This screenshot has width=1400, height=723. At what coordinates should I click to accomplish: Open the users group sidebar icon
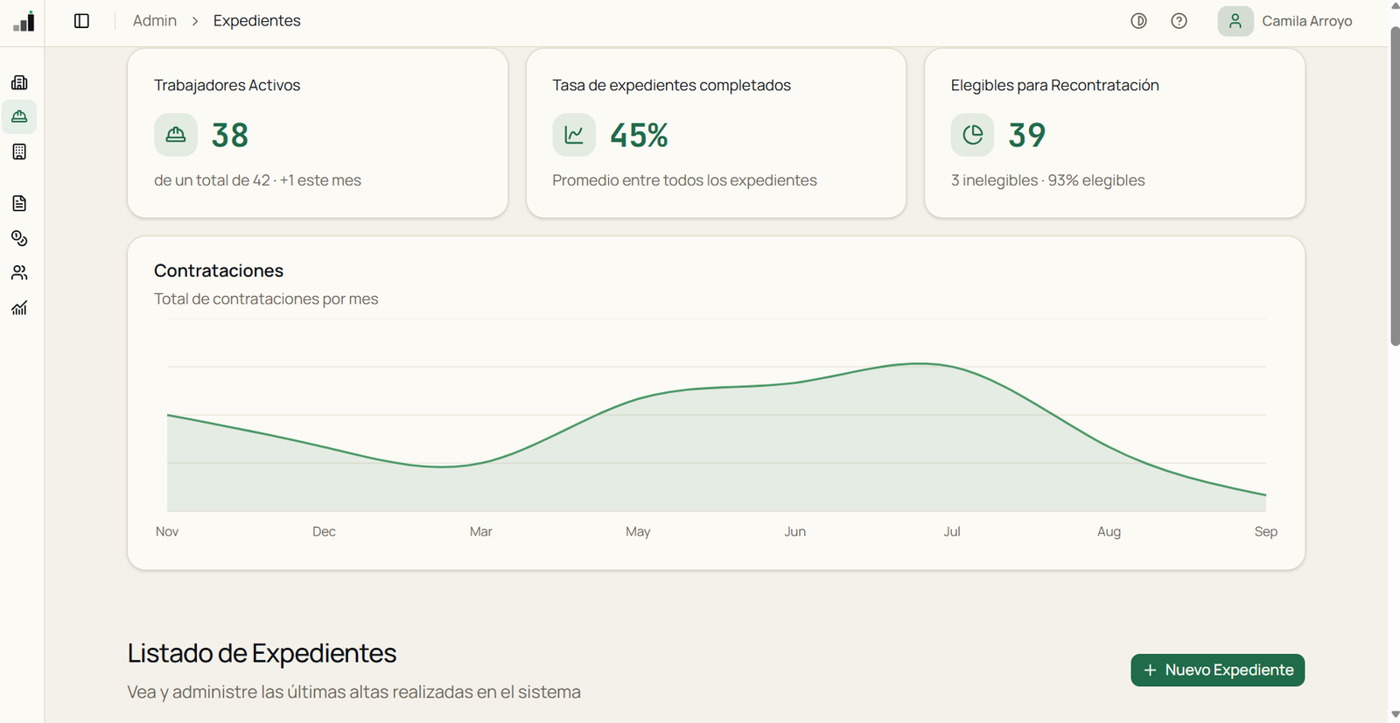(19, 273)
